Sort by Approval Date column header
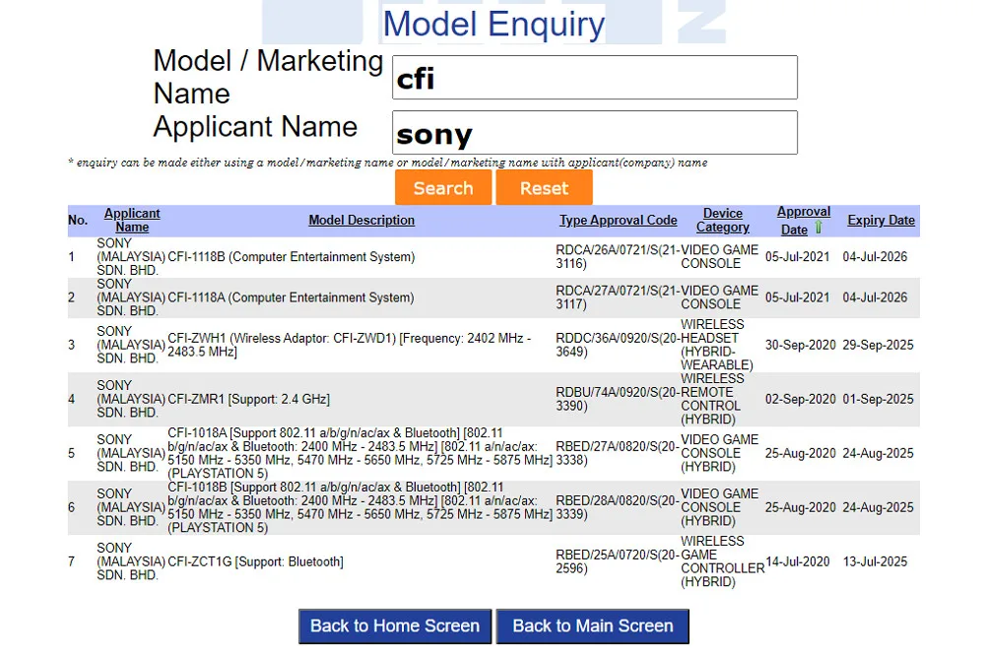This screenshot has width=985, height=655. coord(804,221)
